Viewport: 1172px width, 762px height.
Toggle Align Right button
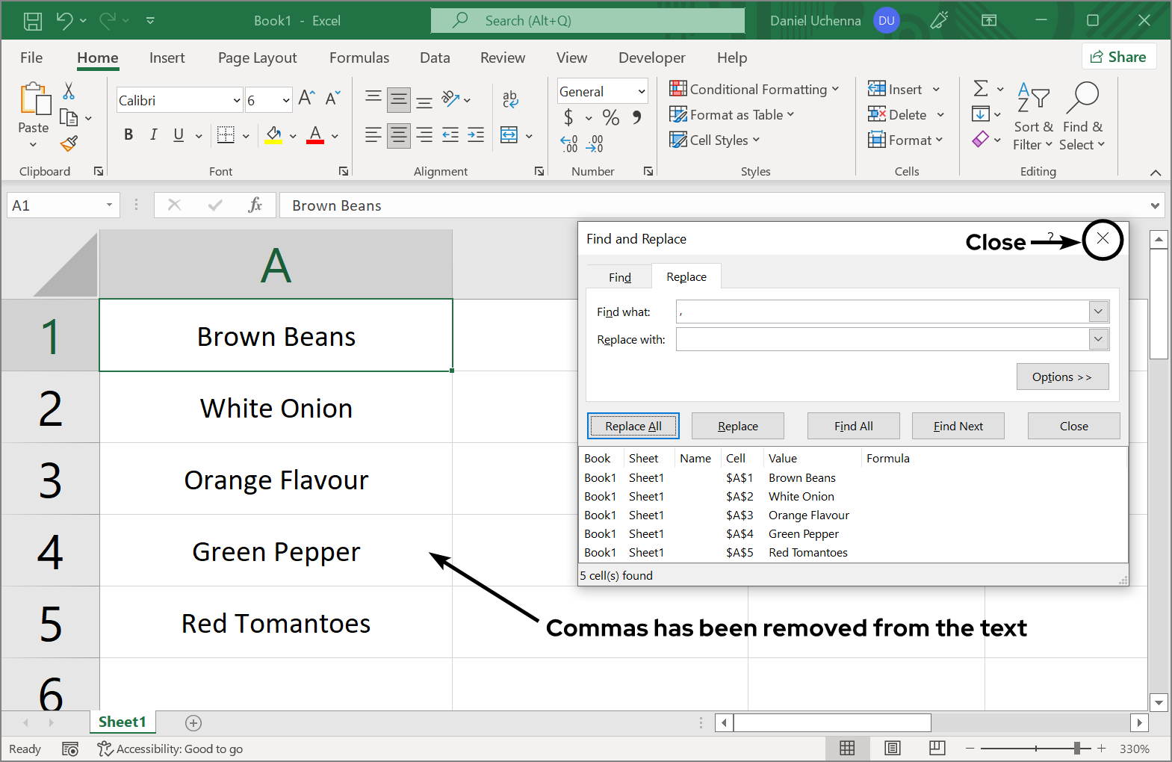pyautogui.click(x=424, y=135)
